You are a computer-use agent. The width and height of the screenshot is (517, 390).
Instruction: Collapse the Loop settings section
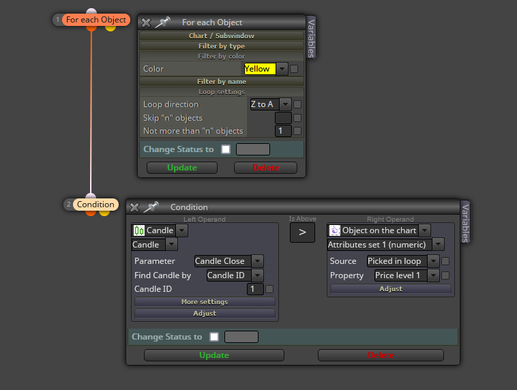pyautogui.click(x=222, y=91)
